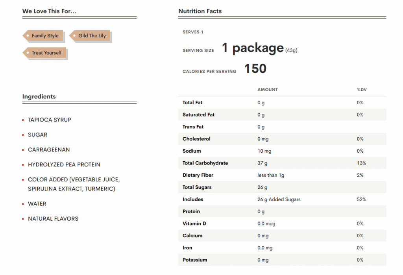Screen dimensions: 403x275
Task: Click the Vitamin D row label
Action: pyautogui.click(x=194, y=223)
